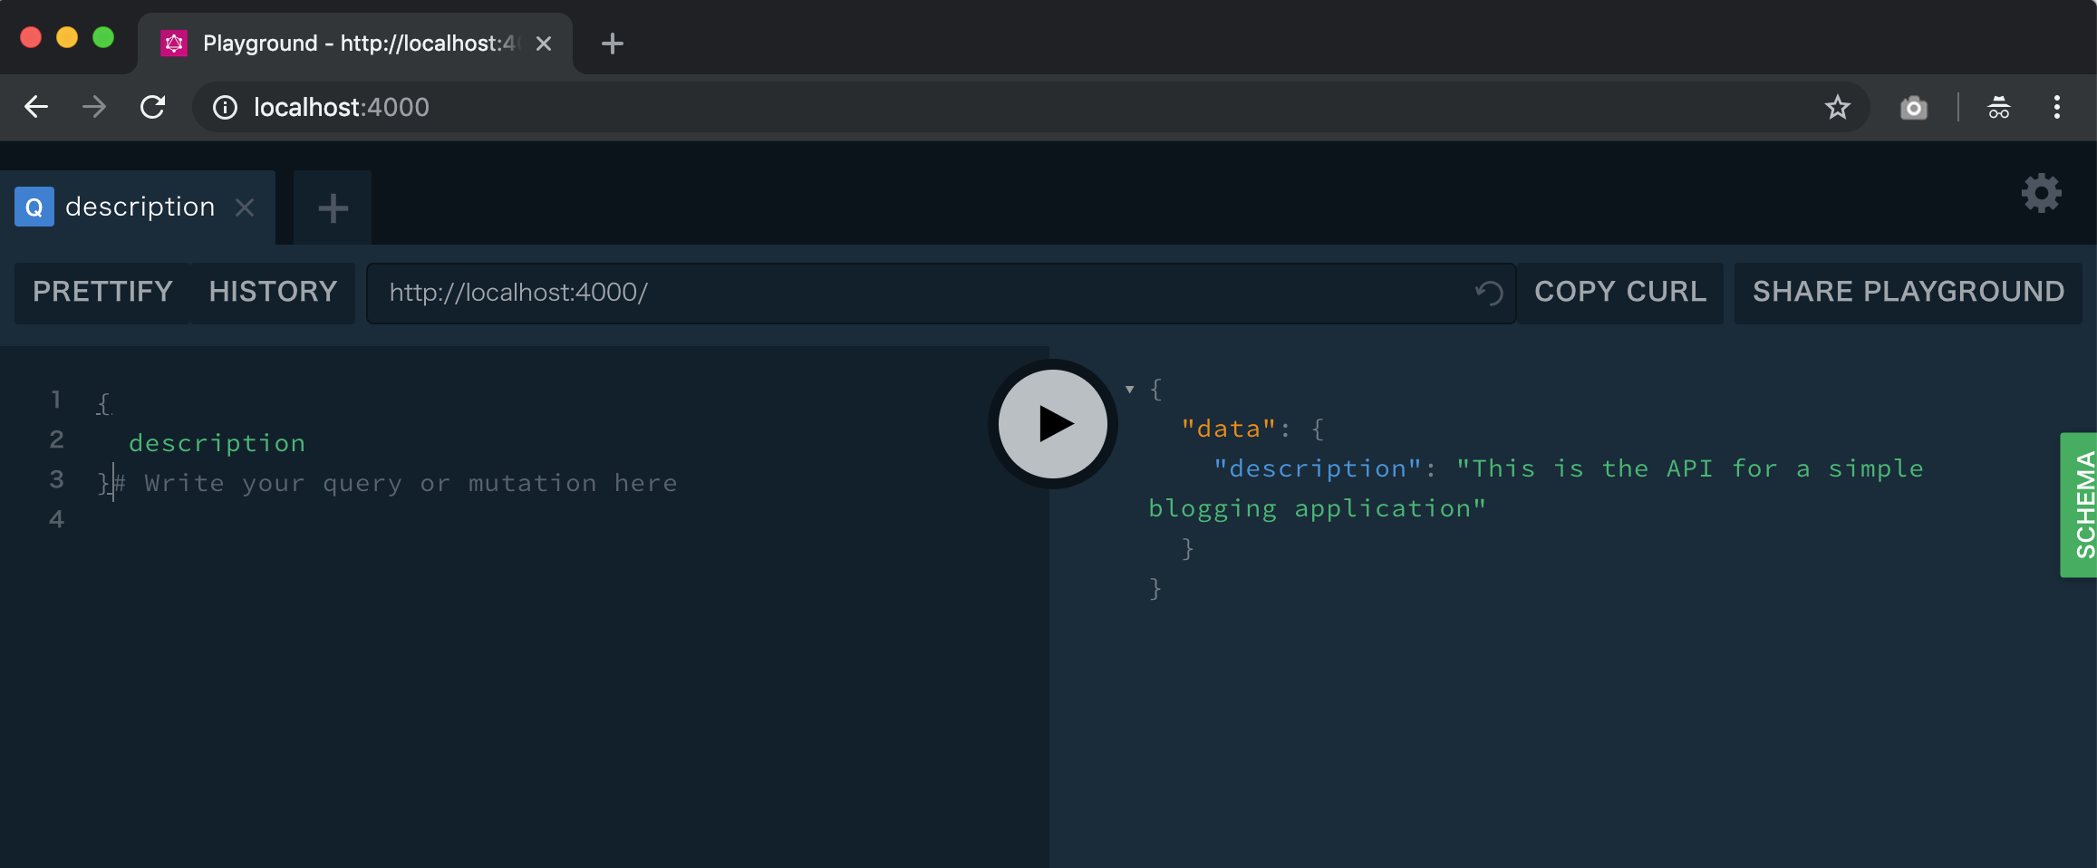Bookmark the page with the star icon
The width and height of the screenshot is (2097, 868).
tap(1837, 107)
